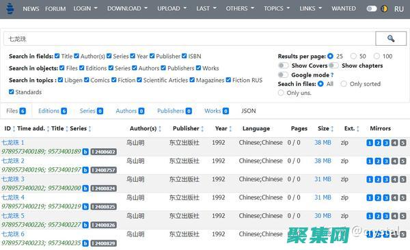The image size is (410, 250).
Task: Uncheck the Standards topic checkbox
Action: click(11, 92)
